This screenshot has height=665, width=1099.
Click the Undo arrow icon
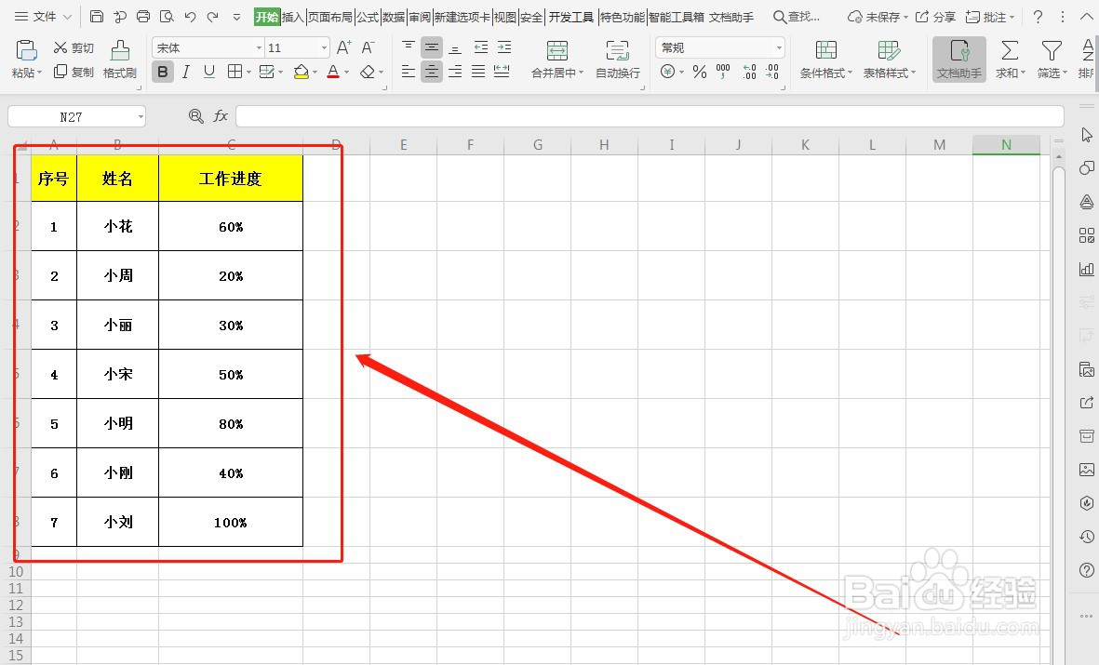(x=190, y=16)
